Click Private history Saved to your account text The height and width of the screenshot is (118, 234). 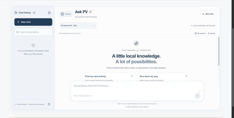point(30,104)
